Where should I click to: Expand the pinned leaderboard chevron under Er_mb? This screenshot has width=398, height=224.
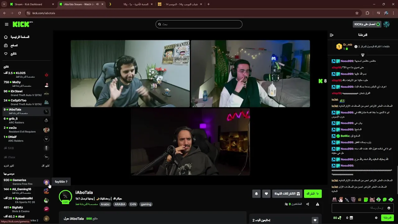click(x=363, y=55)
